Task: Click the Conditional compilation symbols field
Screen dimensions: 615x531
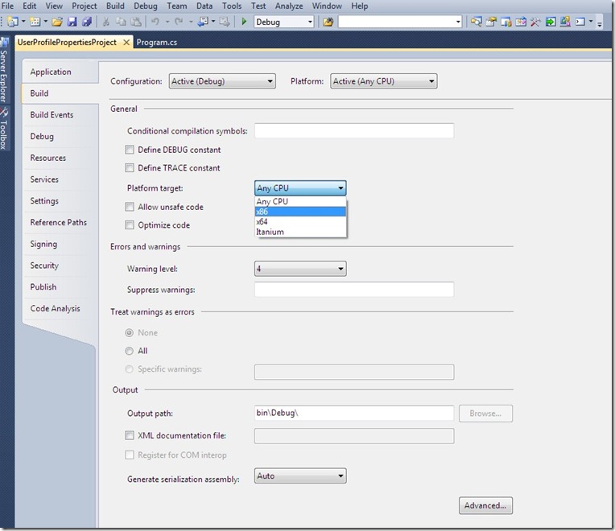Action: [354, 130]
